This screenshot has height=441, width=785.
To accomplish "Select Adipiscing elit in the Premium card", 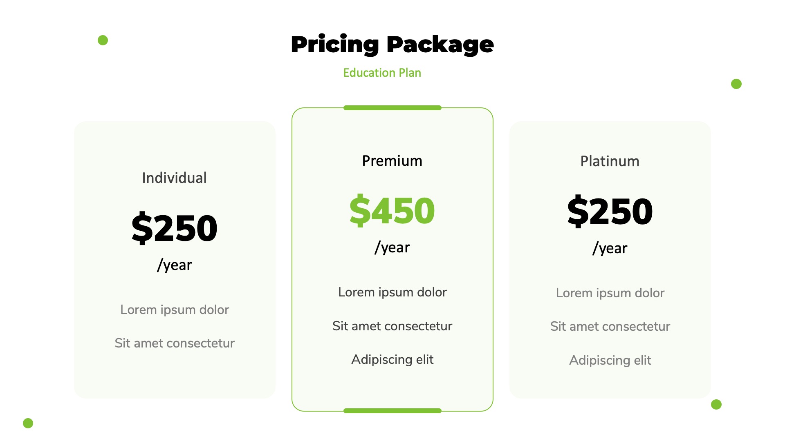I will tap(392, 359).
